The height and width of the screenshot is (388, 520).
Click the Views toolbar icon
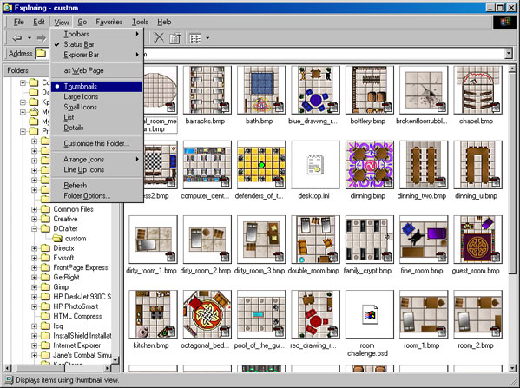point(195,38)
